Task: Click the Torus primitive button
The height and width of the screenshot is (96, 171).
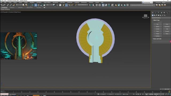Action: (157, 31)
